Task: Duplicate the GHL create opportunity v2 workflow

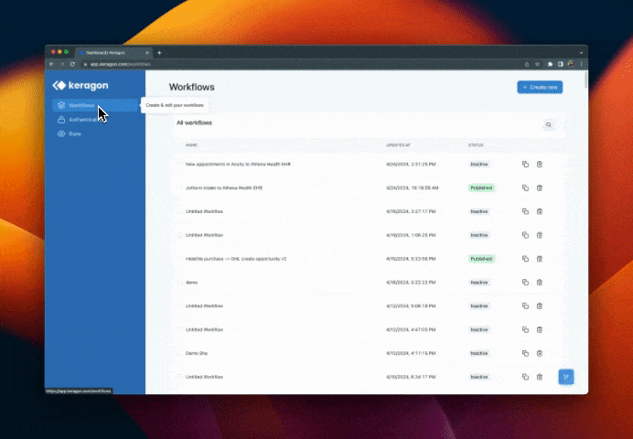Action: [x=525, y=259]
